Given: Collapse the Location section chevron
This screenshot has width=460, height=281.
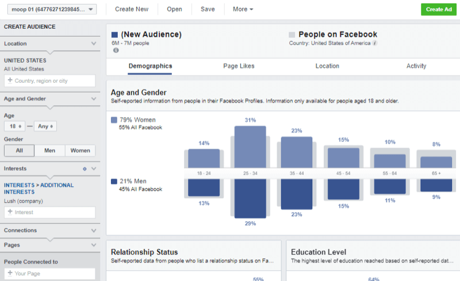Looking at the screenshot, I should [x=94, y=44].
